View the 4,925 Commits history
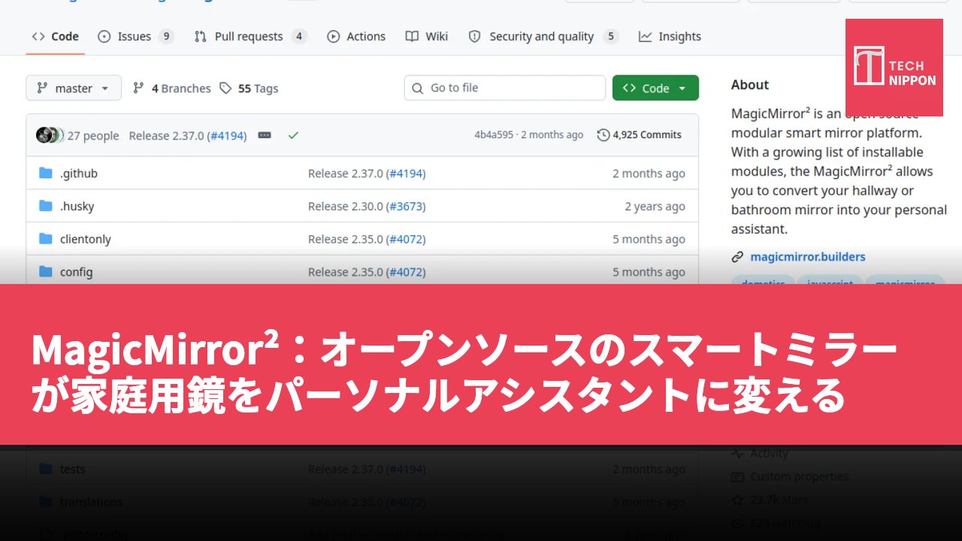 (640, 135)
